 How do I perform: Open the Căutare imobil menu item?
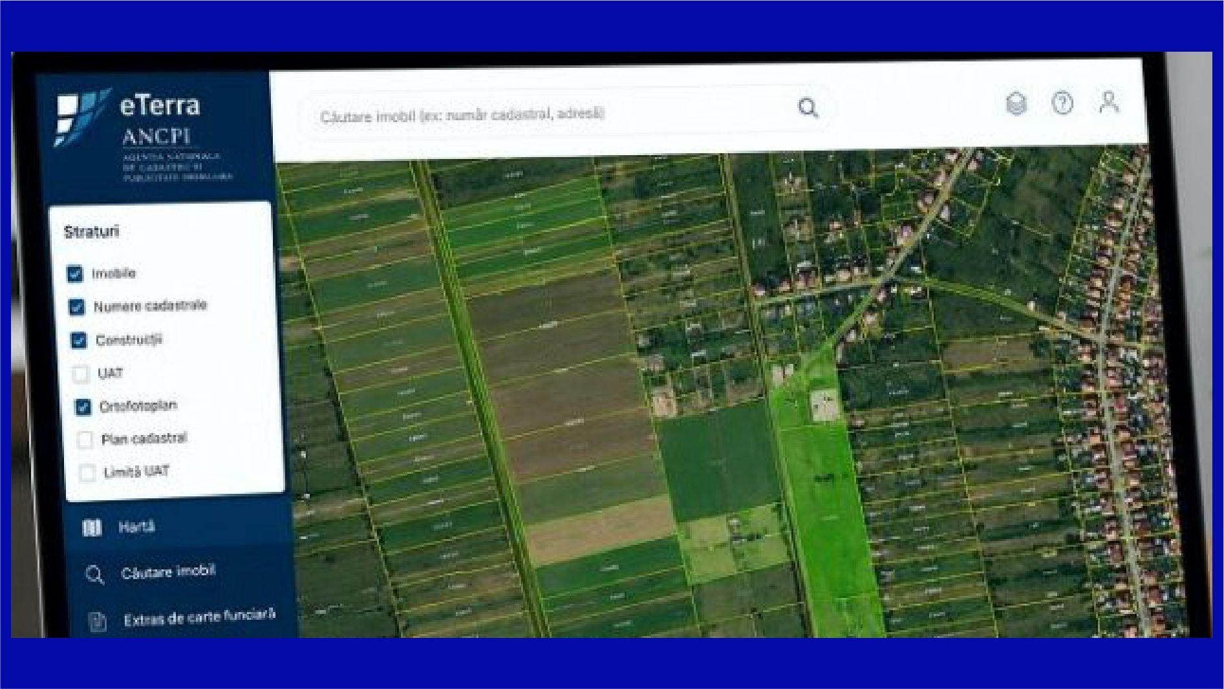point(182,573)
